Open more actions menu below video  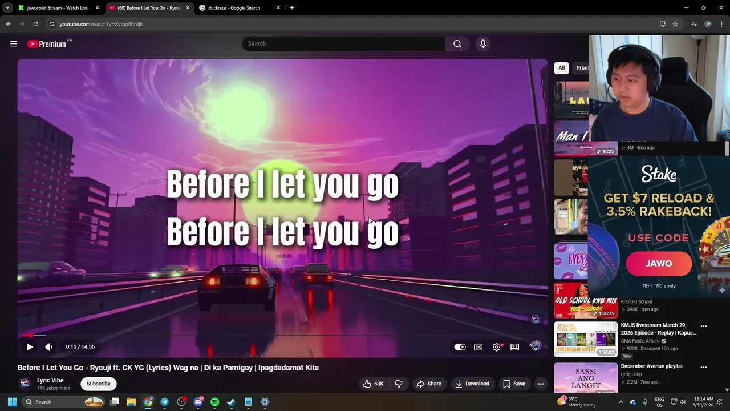coord(541,384)
